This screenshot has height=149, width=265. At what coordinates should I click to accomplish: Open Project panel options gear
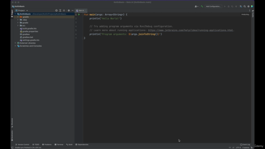point(69,10)
